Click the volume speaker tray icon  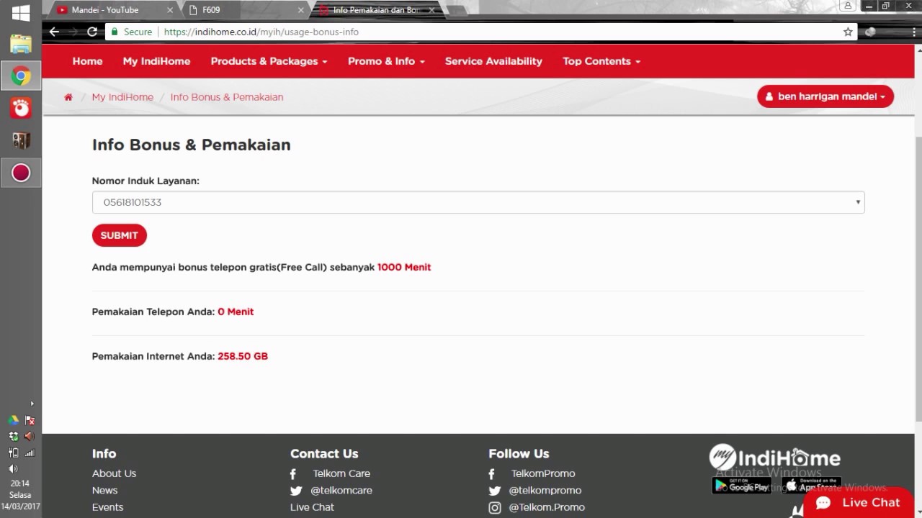point(12,468)
